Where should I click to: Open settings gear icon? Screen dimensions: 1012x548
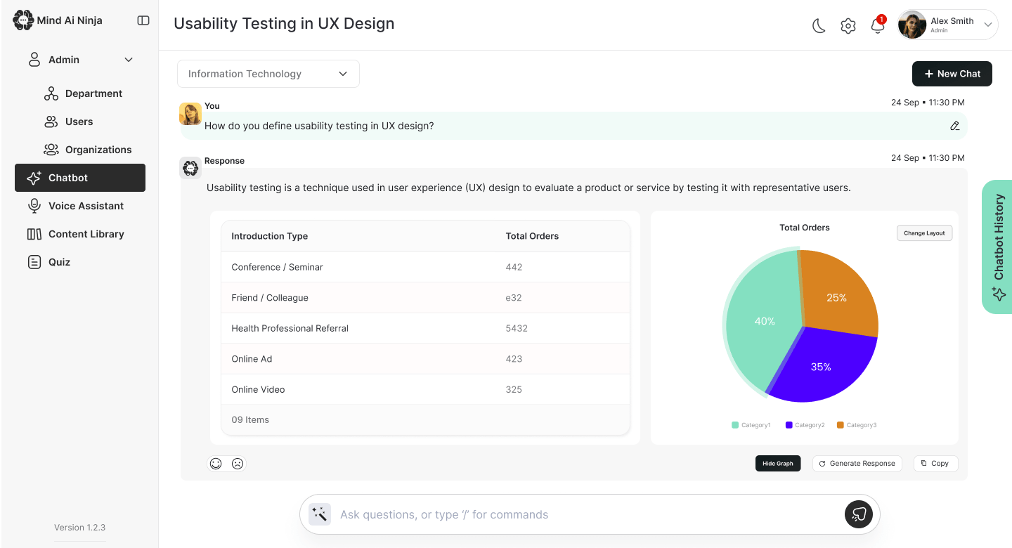(848, 26)
